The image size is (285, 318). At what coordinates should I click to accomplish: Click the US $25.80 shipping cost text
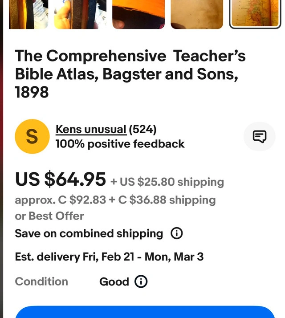coord(167,182)
